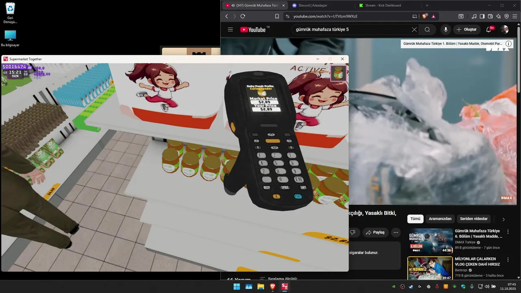Image resolution: width=521 pixels, height=293 pixels.
Task: Clear the YouTube search box text
Action: (x=414, y=30)
